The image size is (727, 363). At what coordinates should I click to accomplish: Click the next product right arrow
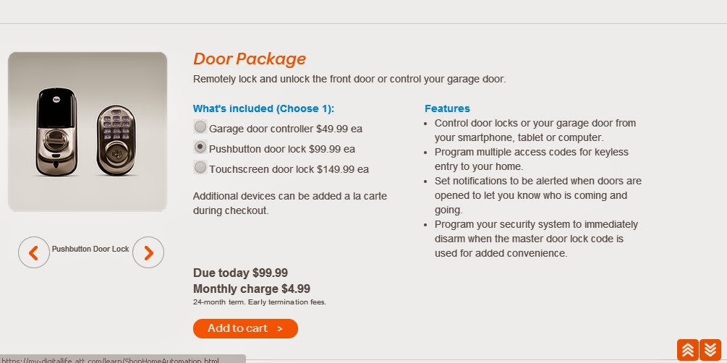coord(148,252)
